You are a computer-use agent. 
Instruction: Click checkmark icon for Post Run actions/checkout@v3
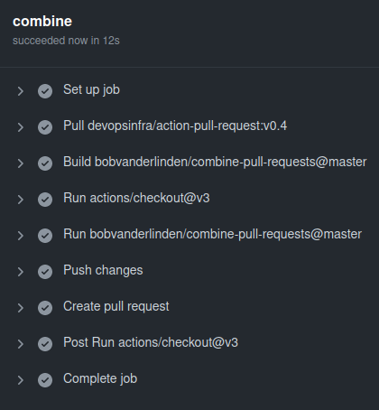click(x=45, y=344)
